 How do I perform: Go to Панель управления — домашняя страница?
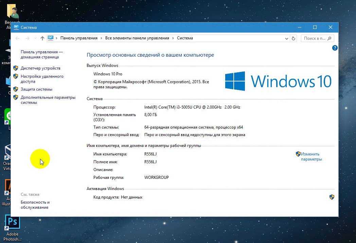pyautogui.click(x=42, y=54)
